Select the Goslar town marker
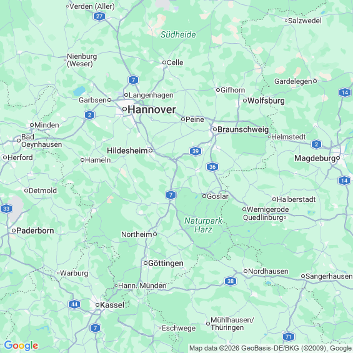Screen dimensions: 353x353 click(x=204, y=196)
